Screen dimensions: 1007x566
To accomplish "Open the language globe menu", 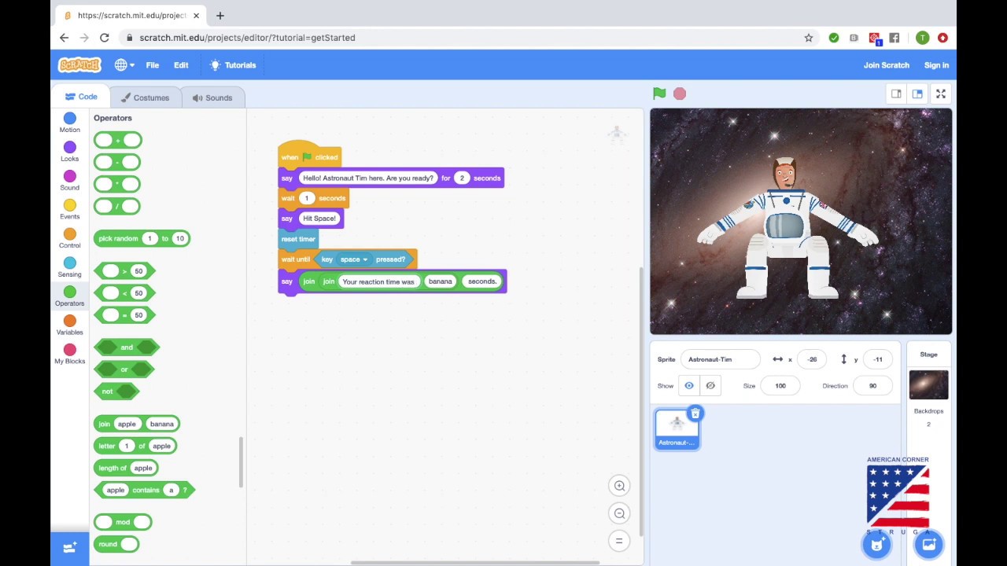I will point(124,65).
